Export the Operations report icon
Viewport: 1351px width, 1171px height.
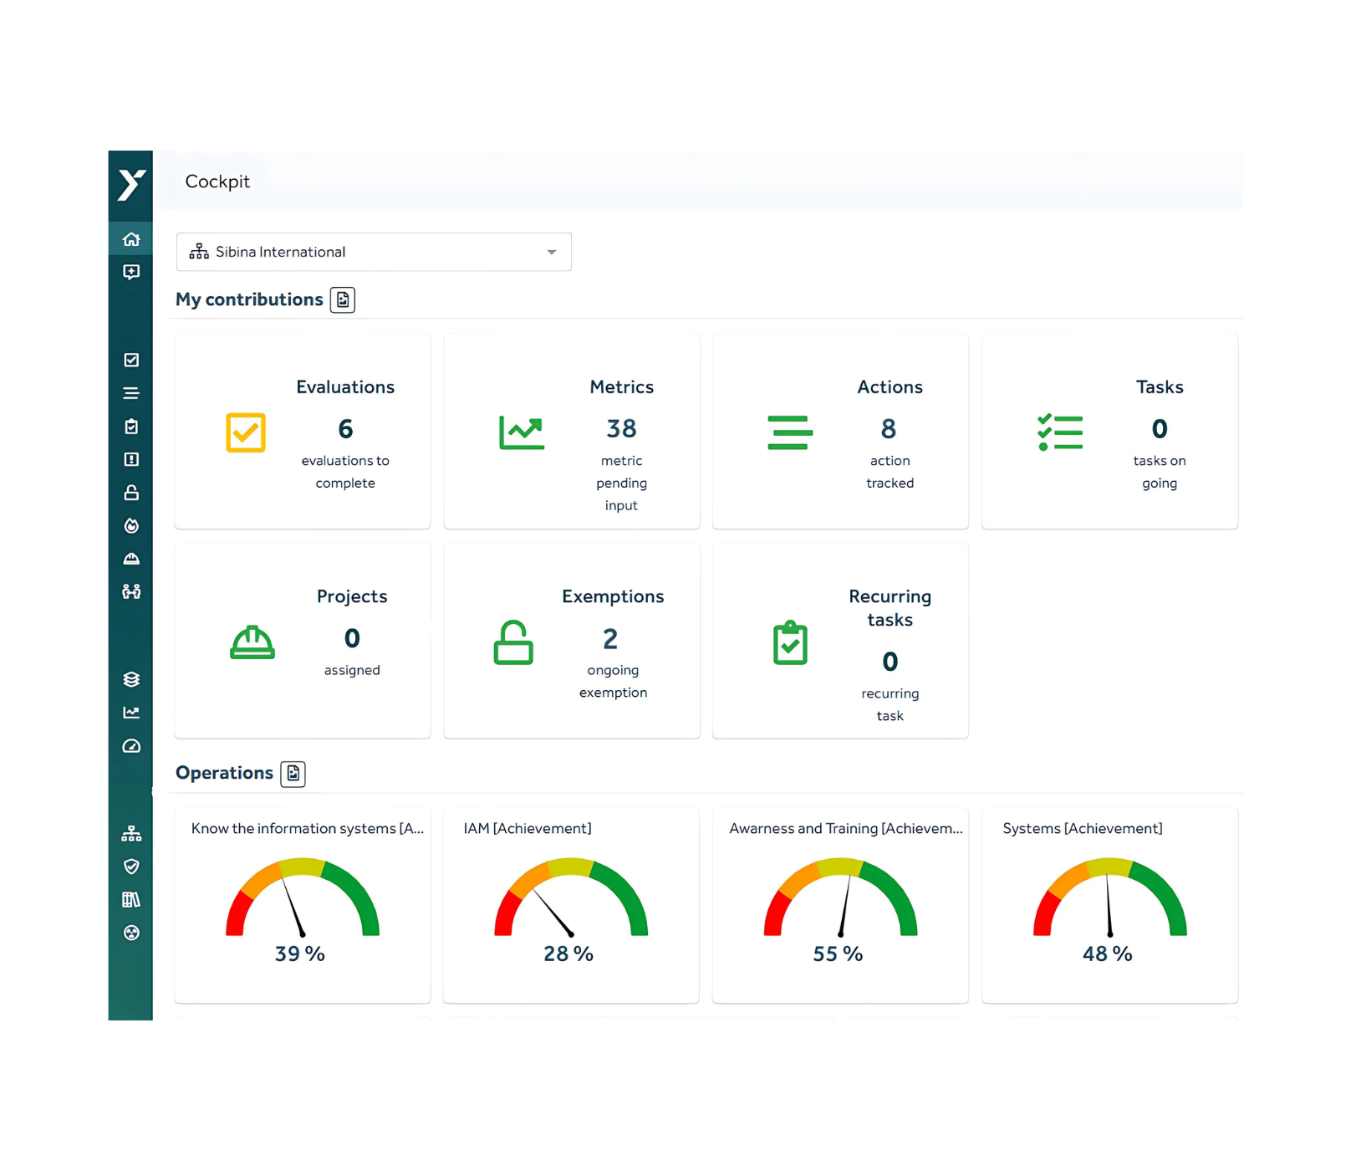(x=293, y=774)
